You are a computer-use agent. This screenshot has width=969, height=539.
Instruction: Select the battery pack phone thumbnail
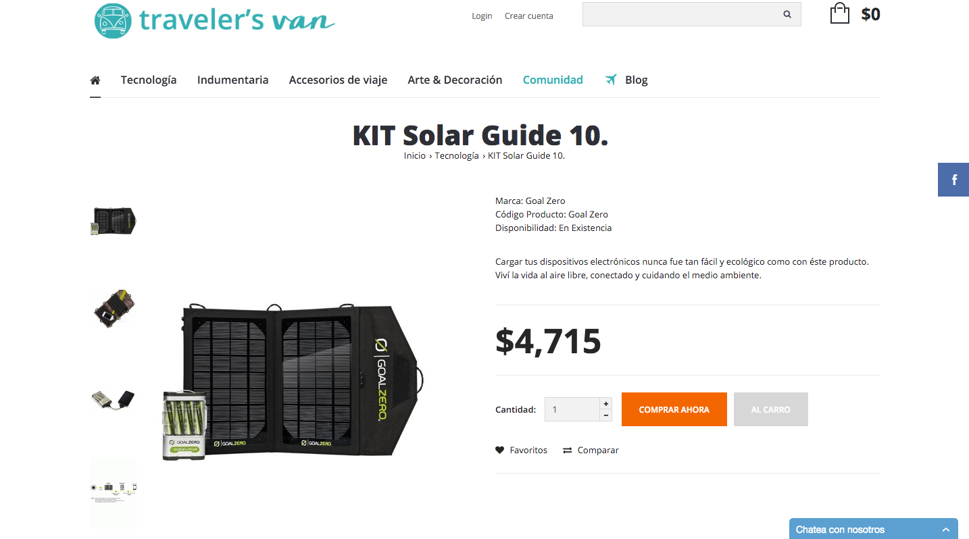[113, 400]
